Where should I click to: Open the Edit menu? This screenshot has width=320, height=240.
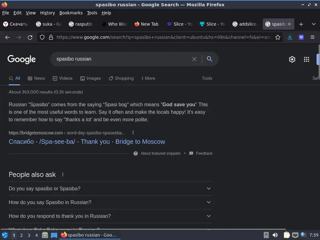tap(17, 13)
